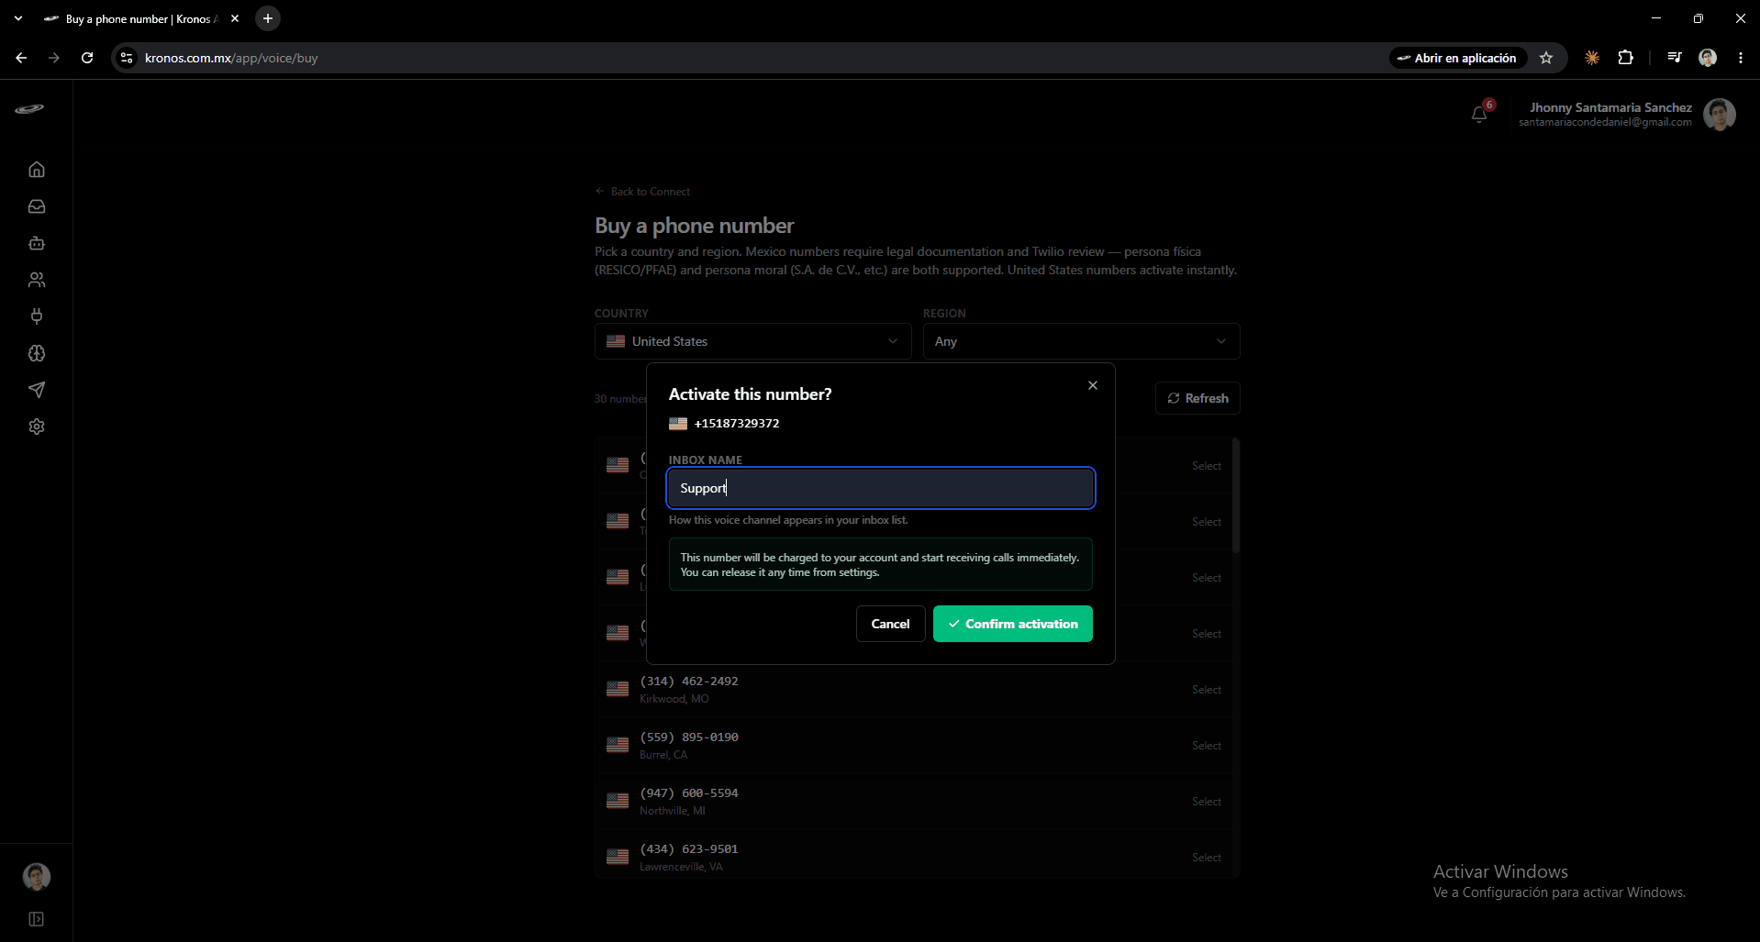Close the Buy a phone number tab

tap(235, 18)
